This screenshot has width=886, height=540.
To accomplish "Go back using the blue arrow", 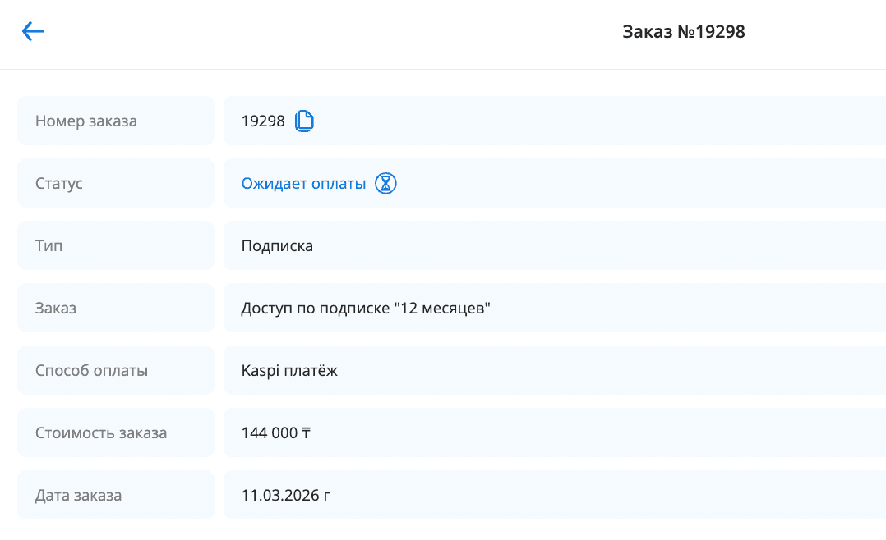I will 33,32.
